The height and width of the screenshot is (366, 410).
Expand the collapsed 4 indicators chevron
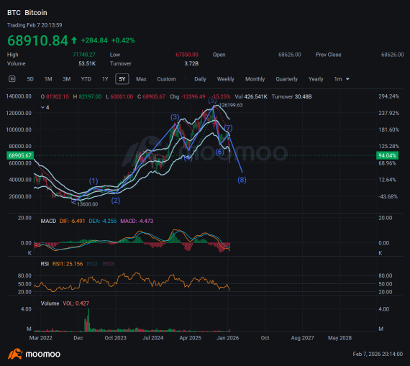[45, 107]
